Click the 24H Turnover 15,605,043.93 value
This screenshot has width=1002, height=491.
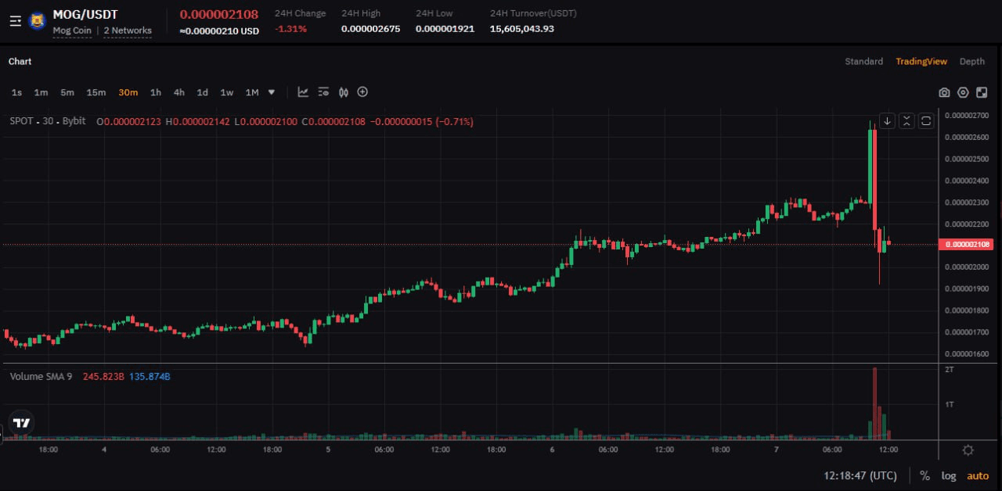click(522, 29)
